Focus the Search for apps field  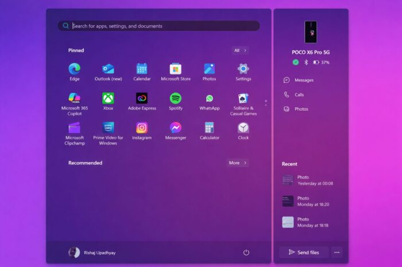click(159, 26)
